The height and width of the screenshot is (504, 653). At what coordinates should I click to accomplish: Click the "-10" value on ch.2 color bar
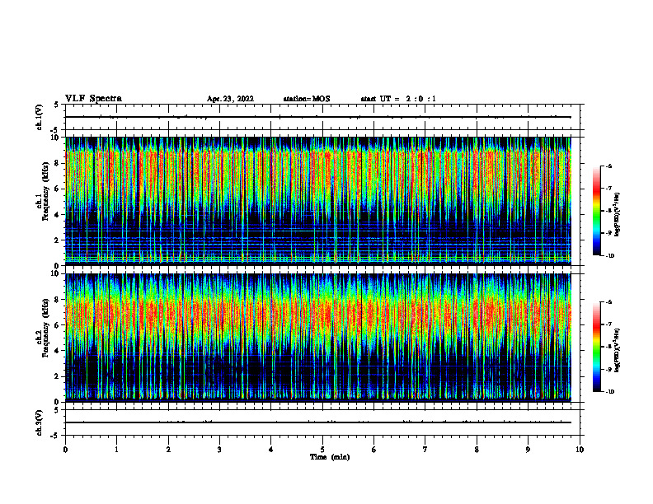(610, 392)
